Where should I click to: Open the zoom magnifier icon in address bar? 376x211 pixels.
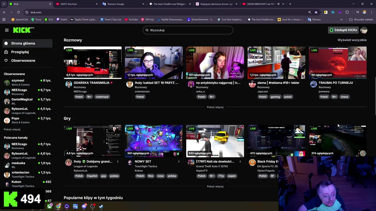click(x=310, y=12)
